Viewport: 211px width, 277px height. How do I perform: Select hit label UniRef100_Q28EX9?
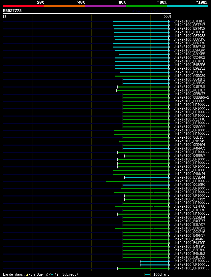189,83
